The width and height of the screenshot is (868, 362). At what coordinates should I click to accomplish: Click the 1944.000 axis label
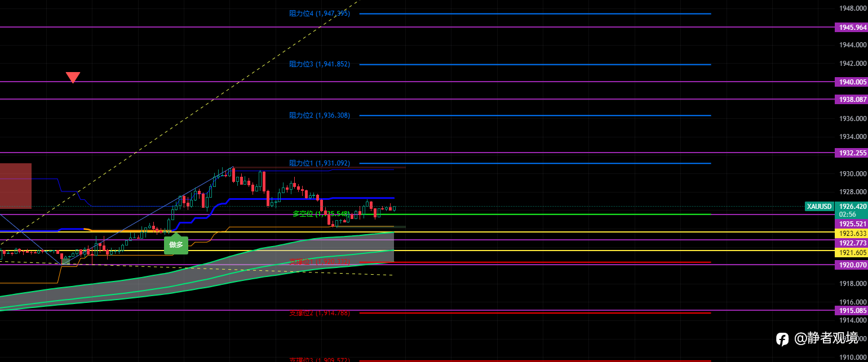(x=853, y=44)
